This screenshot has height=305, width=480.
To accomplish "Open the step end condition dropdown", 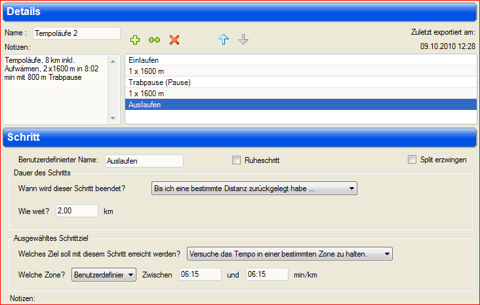I will pyautogui.click(x=254, y=188).
